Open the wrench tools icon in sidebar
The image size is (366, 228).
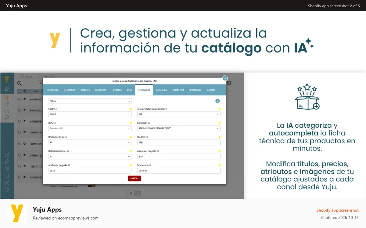7,118
